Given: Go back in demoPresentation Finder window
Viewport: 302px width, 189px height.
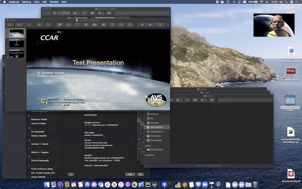Looking at the screenshot, I should 45,13.
